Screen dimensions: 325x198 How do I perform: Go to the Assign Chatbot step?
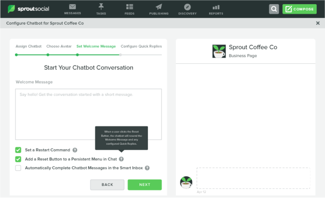pyautogui.click(x=28, y=46)
